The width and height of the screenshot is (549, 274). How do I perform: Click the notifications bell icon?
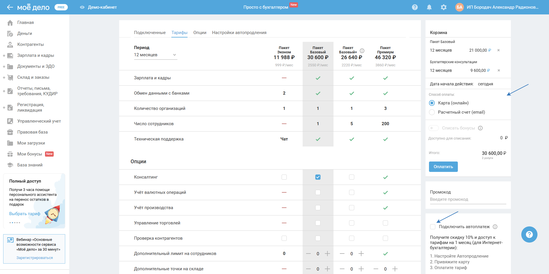point(429,7)
